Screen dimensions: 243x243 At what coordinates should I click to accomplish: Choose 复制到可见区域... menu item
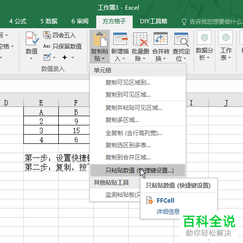click(138, 95)
